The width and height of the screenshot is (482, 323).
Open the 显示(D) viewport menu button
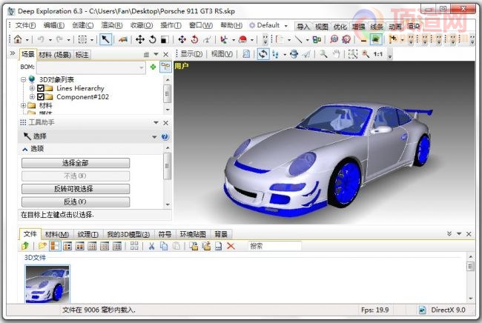point(191,54)
